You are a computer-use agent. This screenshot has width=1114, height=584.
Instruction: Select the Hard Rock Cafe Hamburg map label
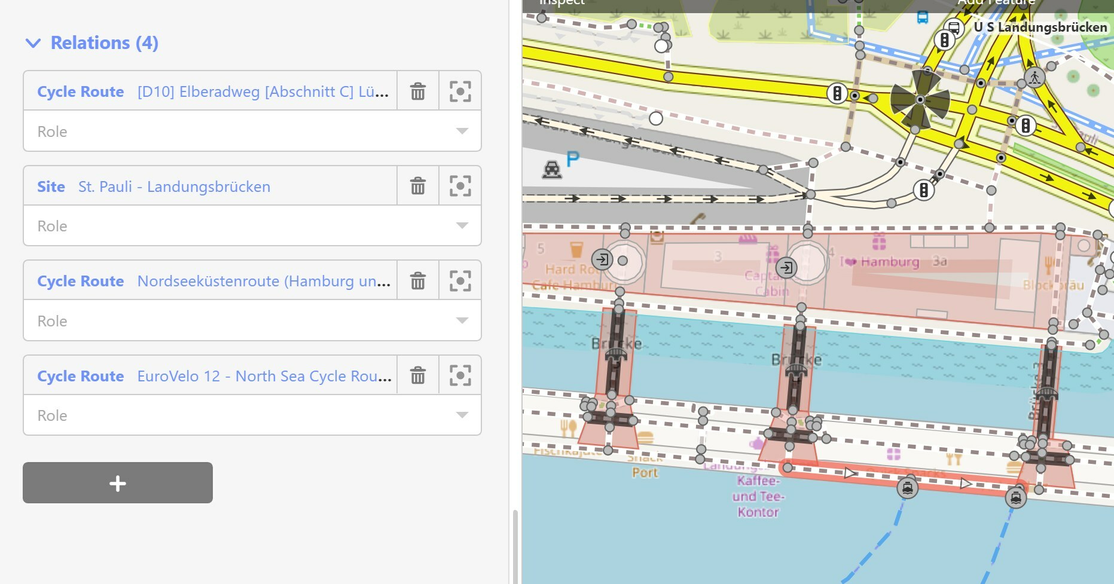click(570, 277)
